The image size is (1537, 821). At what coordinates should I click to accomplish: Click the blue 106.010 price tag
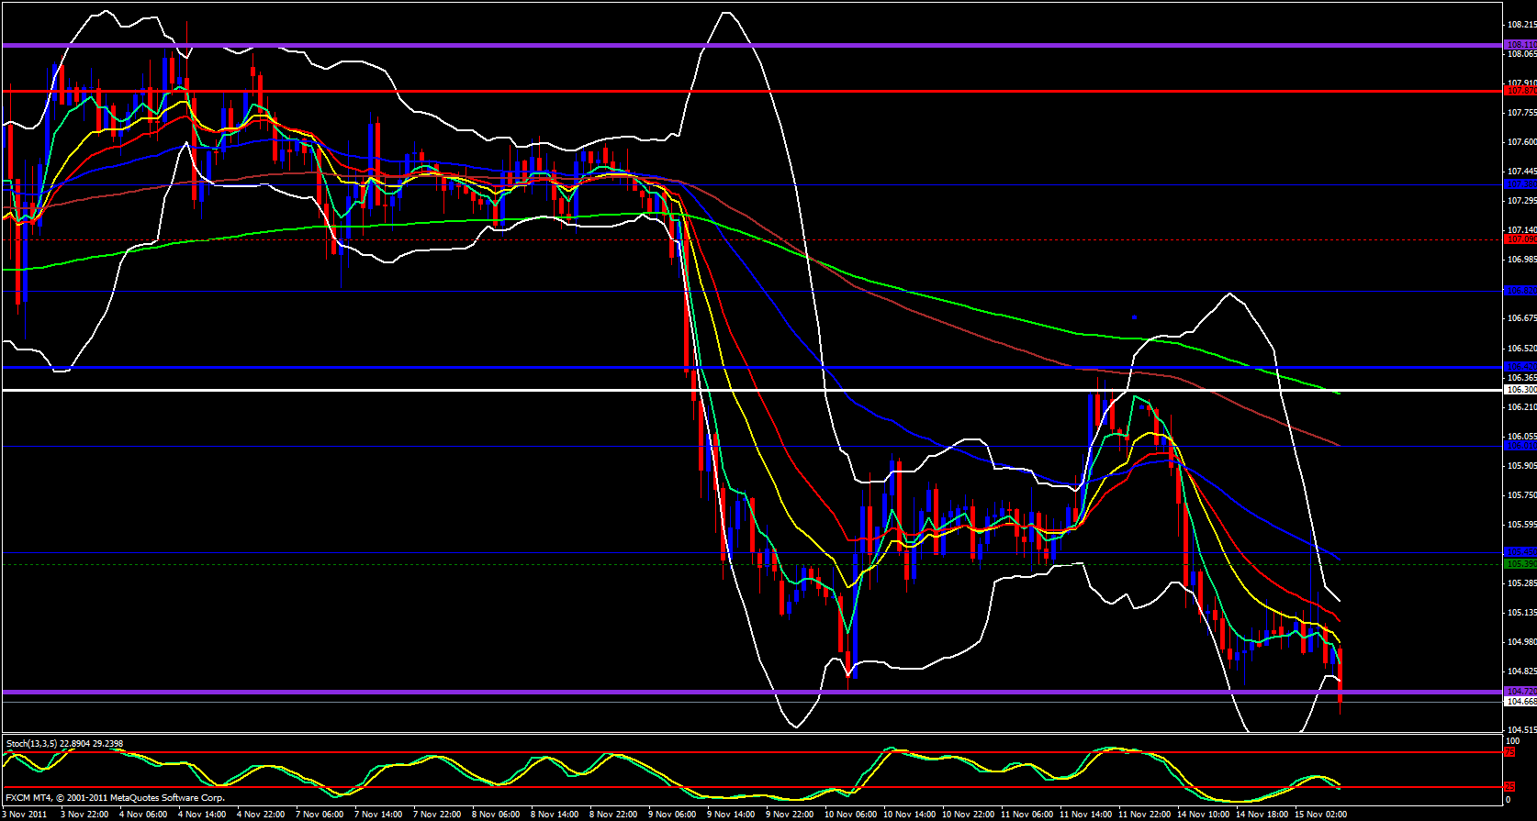point(1520,446)
